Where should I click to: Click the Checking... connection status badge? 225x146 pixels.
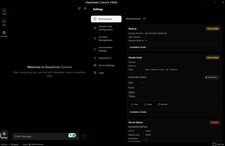click(212, 77)
